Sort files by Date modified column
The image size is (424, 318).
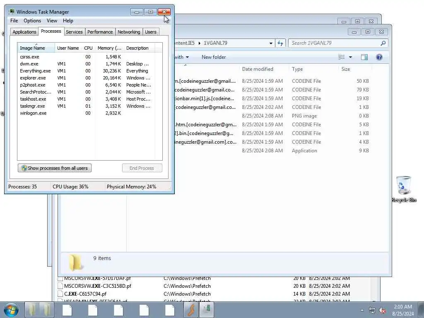tap(264, 69)
